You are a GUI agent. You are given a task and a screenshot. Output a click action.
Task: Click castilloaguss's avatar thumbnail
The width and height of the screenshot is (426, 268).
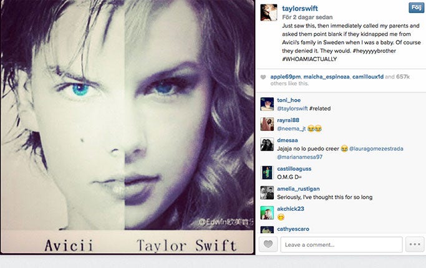coord(267,173)
